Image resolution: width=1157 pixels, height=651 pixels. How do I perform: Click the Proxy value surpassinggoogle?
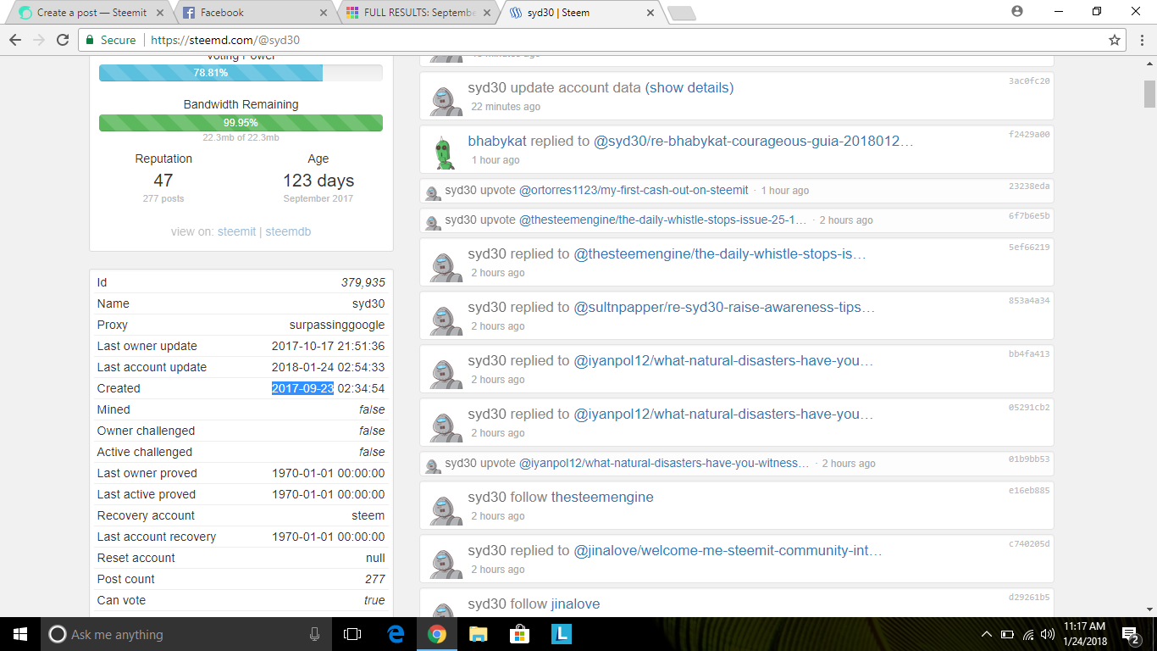(337, 325)
